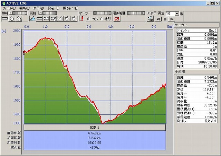Screen dimensions: 221x156
Task: Select the speedometer vertical-axis icon
Action: click(x=46, y=18)
